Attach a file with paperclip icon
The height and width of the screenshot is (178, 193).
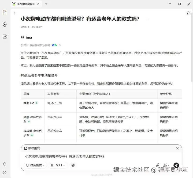(x=158, y=165)
